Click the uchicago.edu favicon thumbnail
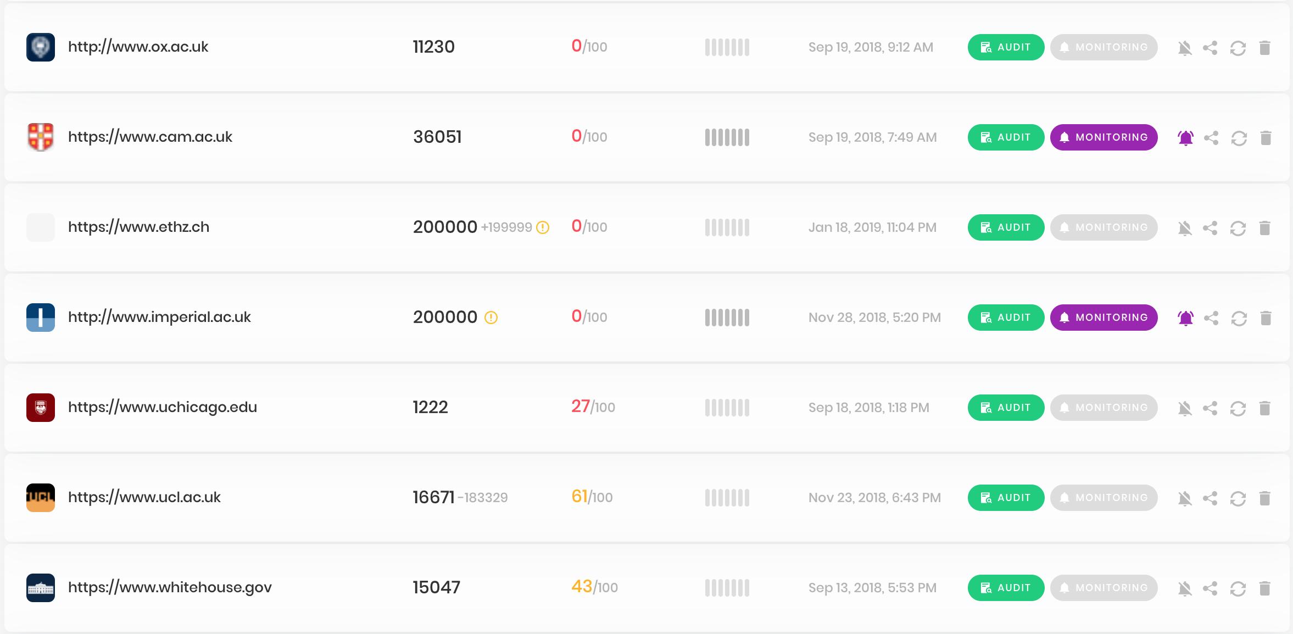1293x634 pixels. pyautogui.click(x=41, y=408)
